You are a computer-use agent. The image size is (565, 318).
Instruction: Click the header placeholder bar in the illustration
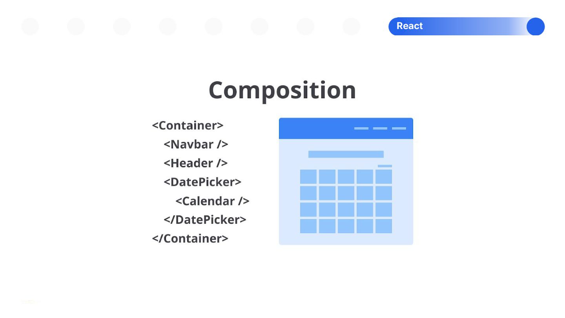[x=346, y=154]
